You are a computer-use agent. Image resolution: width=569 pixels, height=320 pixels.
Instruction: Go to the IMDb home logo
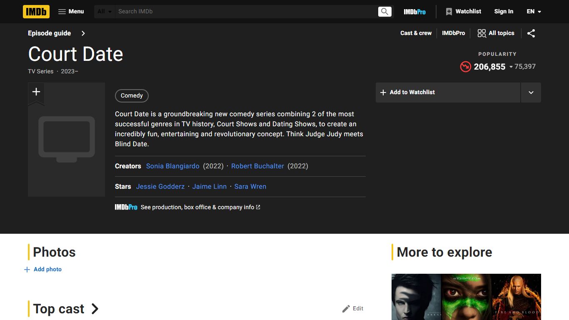(x=36, y=12)
